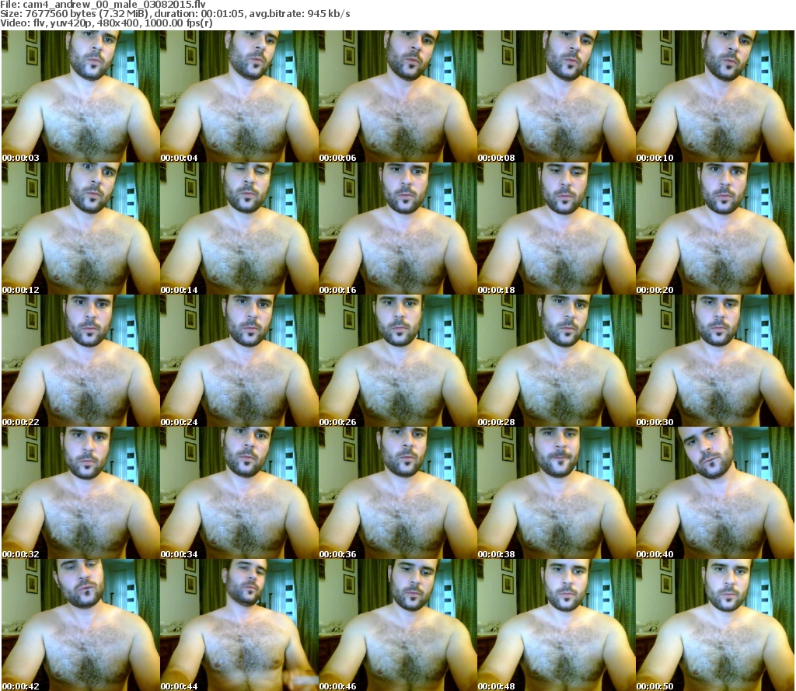Open the thumbnail stamped 00:00:22
The height and width of the screenshot is (691, 796).
[81, 361]
